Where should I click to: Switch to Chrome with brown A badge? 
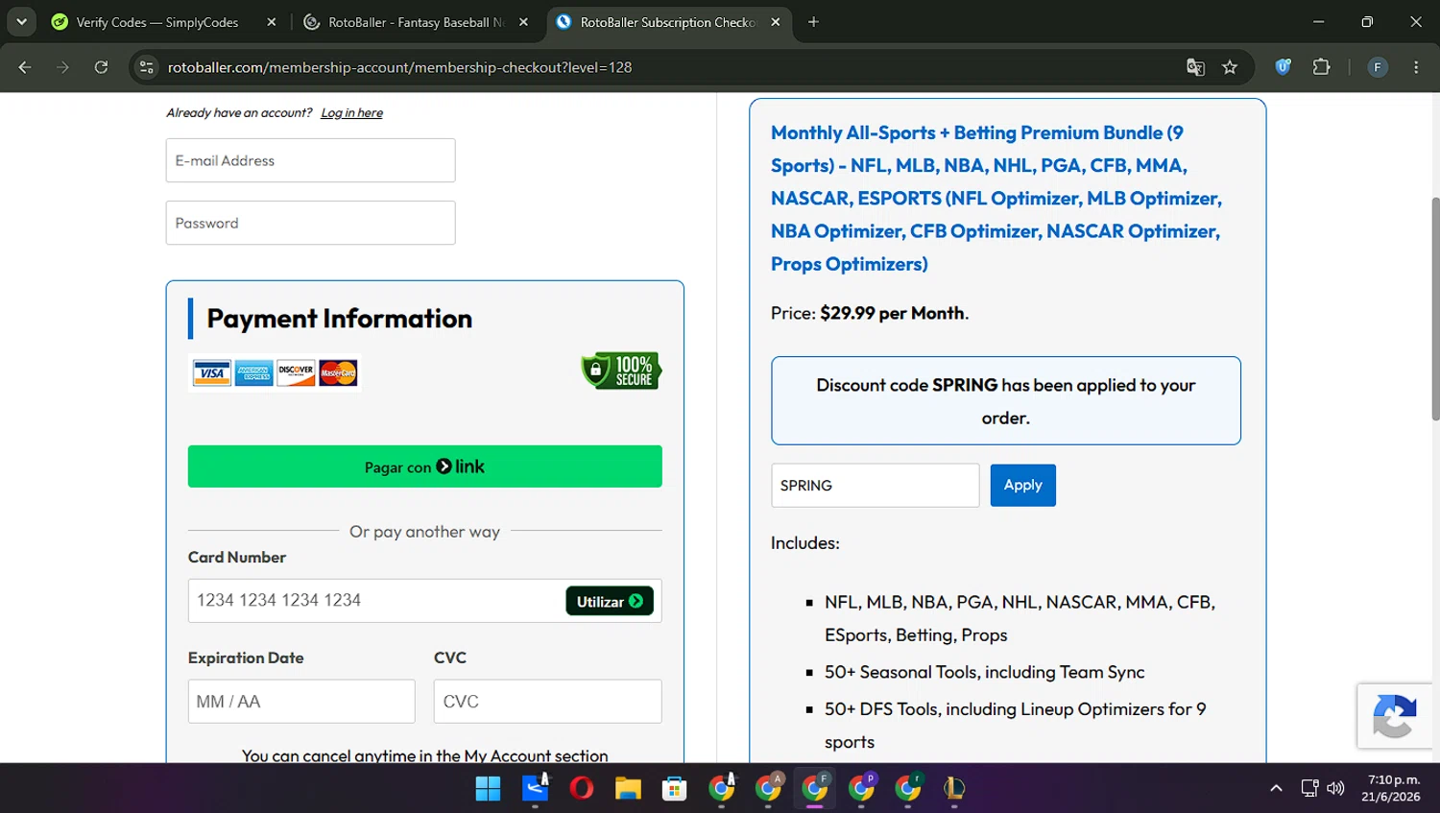(768, 788)
